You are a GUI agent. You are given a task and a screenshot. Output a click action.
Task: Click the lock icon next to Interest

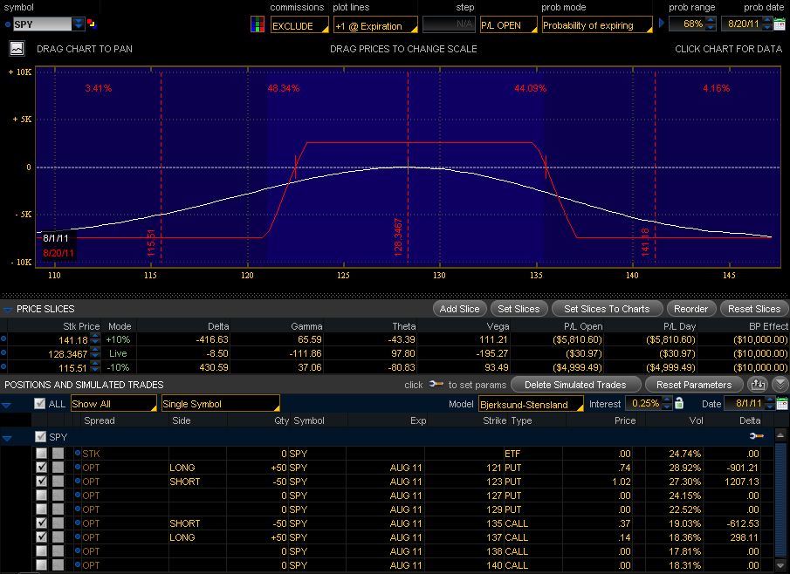click(x=679, y=403)
